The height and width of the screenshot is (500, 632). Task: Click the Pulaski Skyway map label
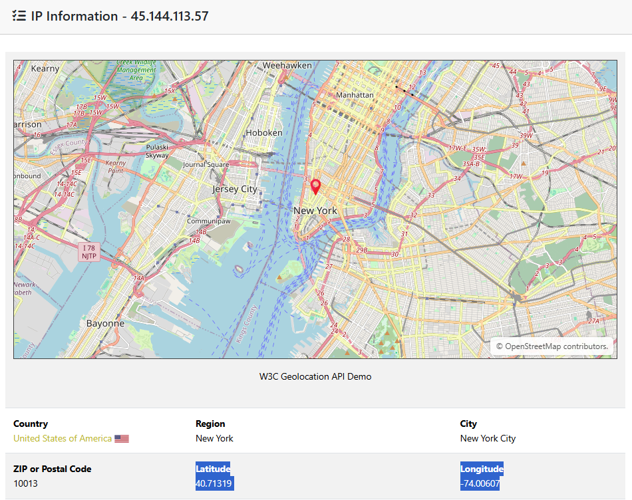157,152
